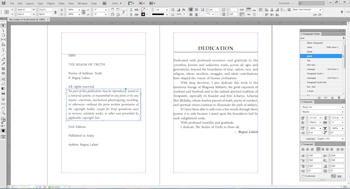This screenshot has height=189, width=350.
Task: Toggle the Hyphenate checkbox
Action: [x=303, y=176]
